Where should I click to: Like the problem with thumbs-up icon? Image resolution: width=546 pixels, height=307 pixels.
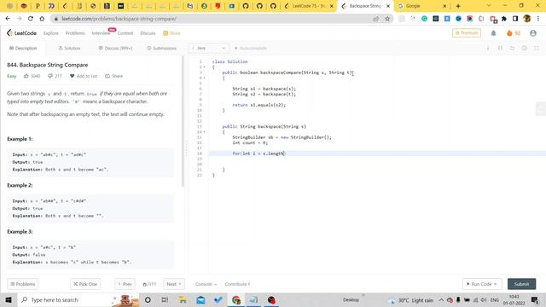tap(26, 76)
